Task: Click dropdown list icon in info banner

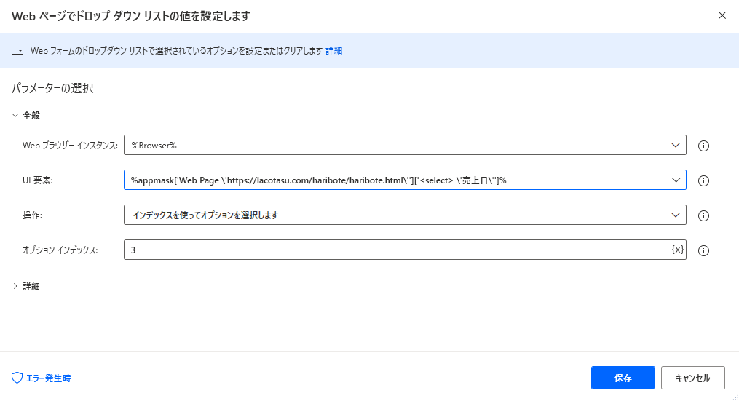Action: click(17, 51)
